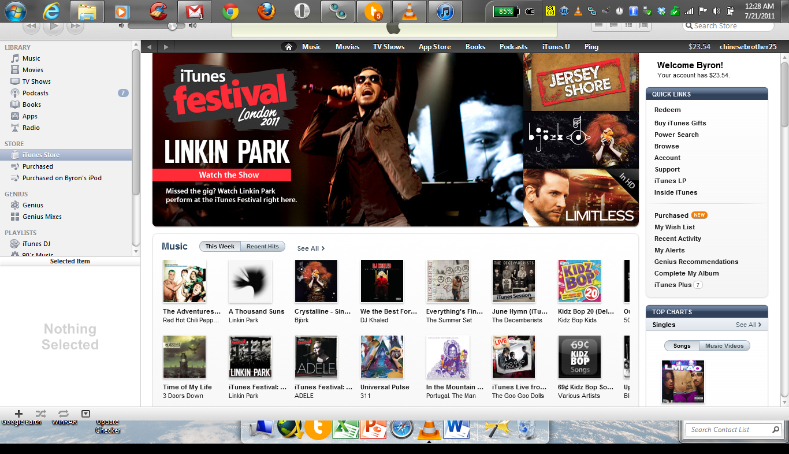789x454 pixels.
Task: Open the Podcasts store tab
Action: (513, 47)
